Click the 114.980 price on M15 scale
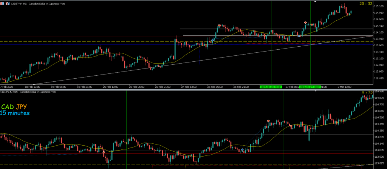The image size is (387, 169). [x=378, y=91]
